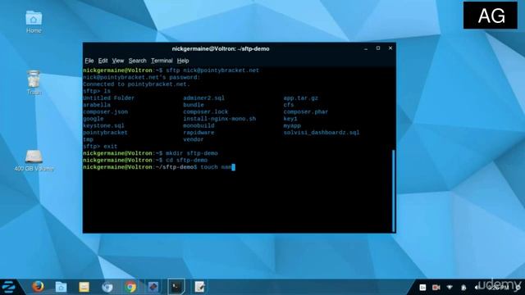Switch to the Terminal taskbar icon
This screenshot has width=525, height=295.
(x=176, y=287)
